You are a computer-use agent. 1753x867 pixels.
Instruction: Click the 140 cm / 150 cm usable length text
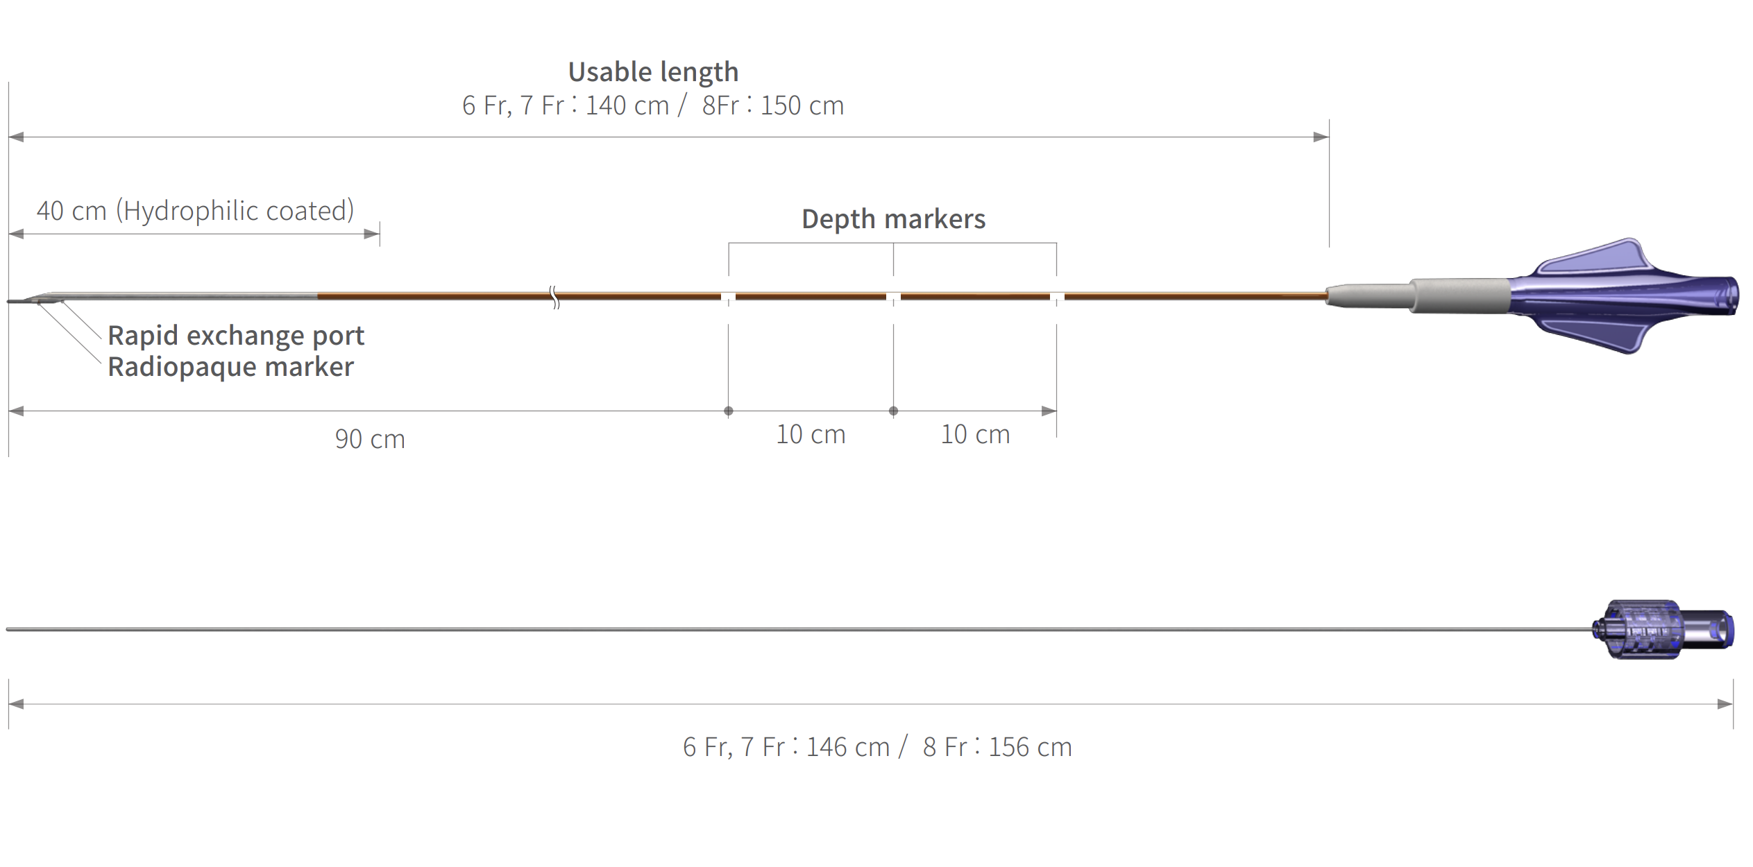(653, 105)
